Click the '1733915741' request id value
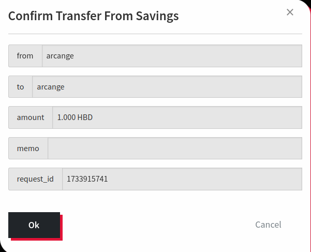Viewport: 311px width, 252px height. coord(87,179)
